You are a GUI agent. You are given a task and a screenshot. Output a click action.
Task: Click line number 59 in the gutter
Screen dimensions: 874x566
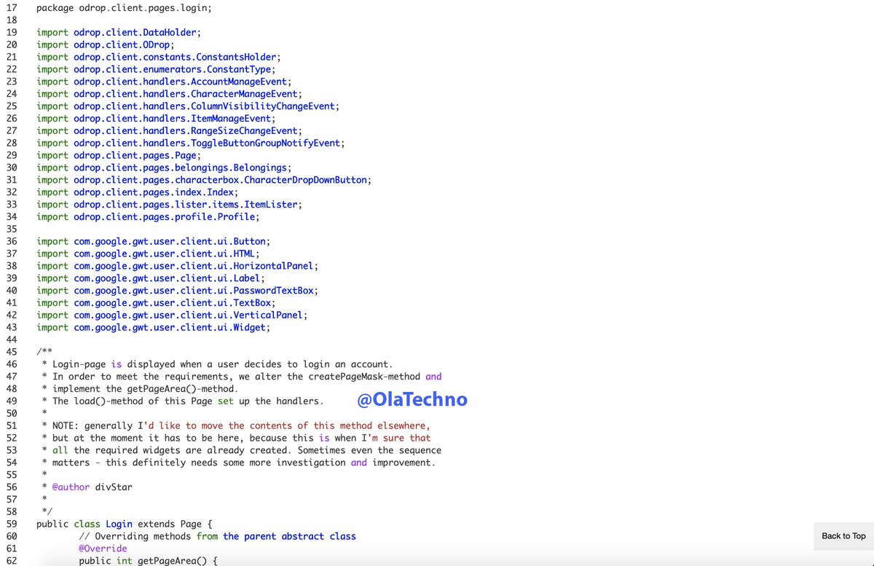(10, 524)
